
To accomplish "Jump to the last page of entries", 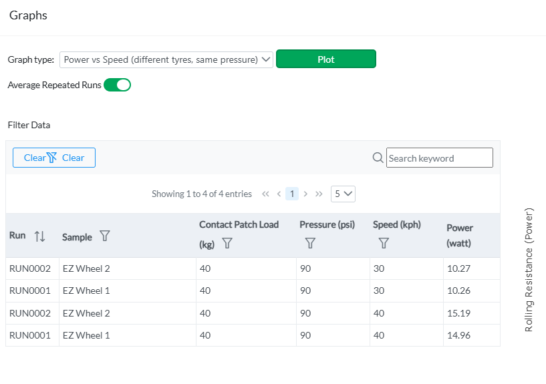I will (x=319, y=194).
